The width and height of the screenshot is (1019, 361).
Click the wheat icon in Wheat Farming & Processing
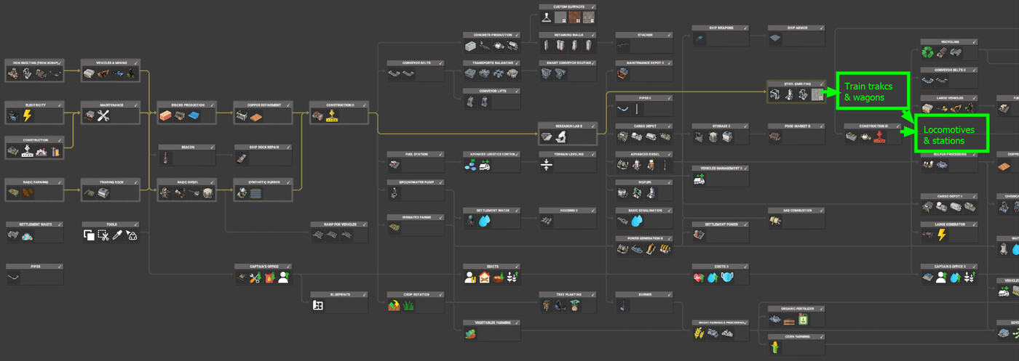click(x=699, y=333)
